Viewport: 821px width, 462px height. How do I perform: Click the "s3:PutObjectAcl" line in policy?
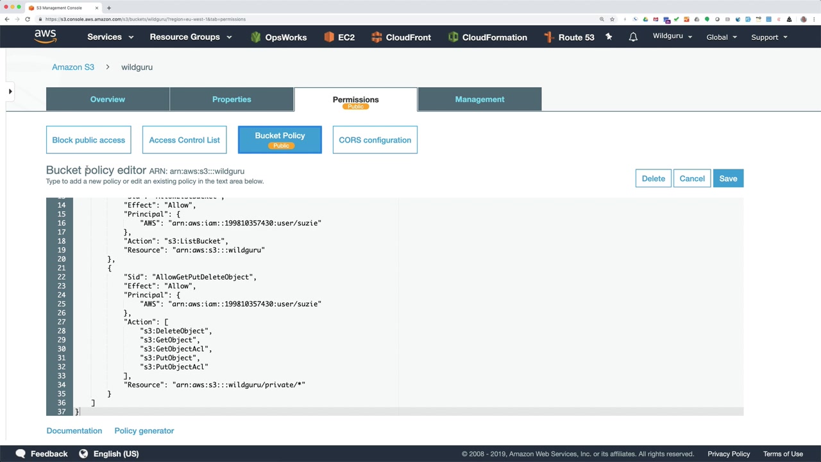tap(174, 367)
